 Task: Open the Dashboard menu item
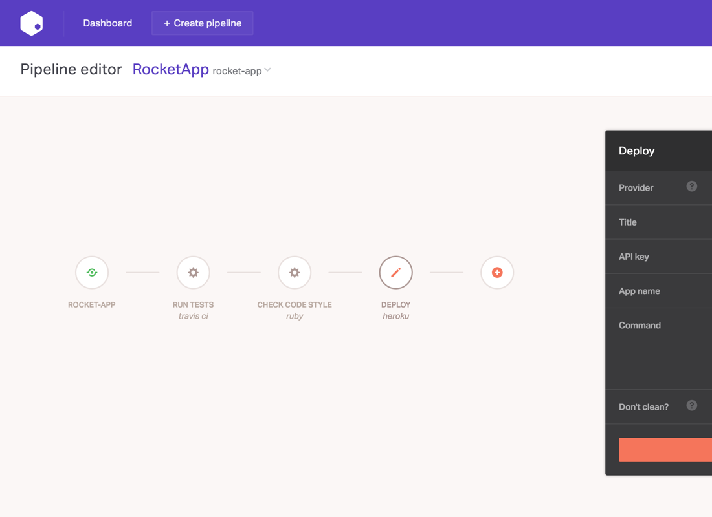click(107, 23)
